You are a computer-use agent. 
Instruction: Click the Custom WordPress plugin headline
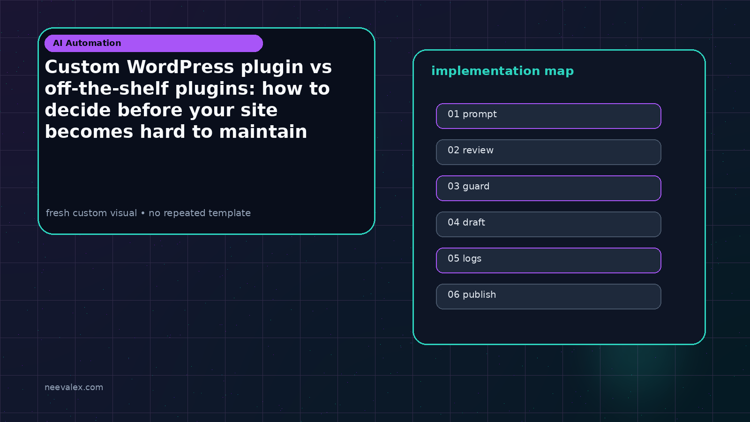[x=188, y=99]
